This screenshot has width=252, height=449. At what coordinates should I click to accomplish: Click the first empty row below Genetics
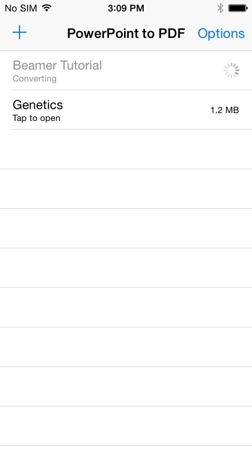[x=126, y=149]
